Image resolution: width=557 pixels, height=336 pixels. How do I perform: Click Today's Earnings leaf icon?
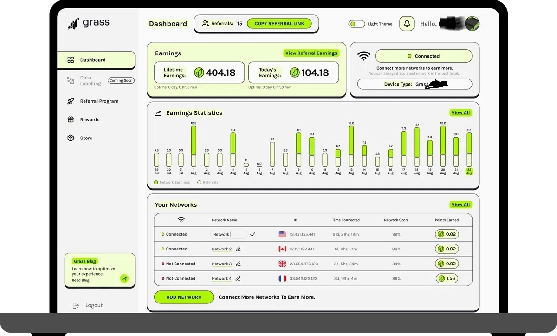[294, 72]
